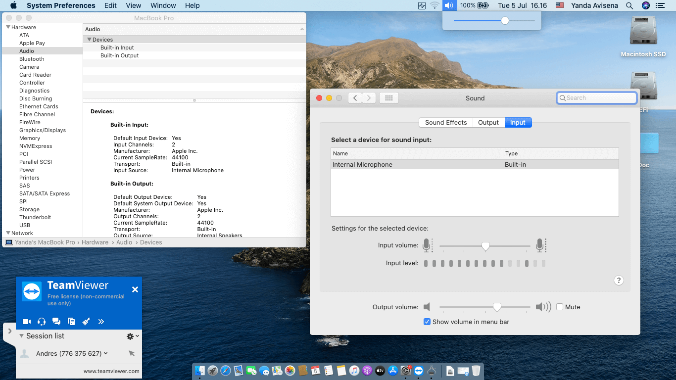This screenshot has width=676, height=380.
Task: Click the TeamViewer video camera icon
Action: [x=27, y=322]
